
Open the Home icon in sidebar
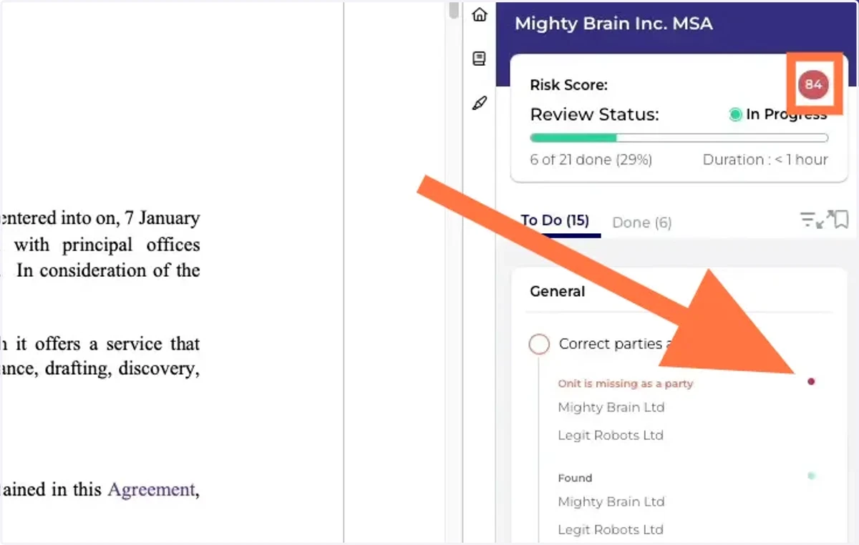[x=480, y=14]
